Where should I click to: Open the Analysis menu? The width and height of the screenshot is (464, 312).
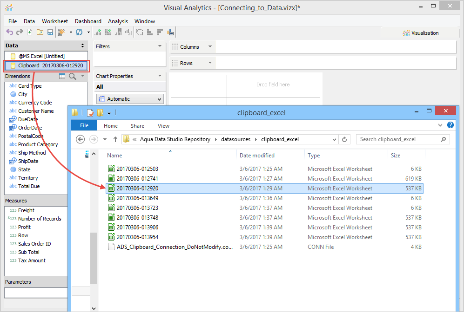(x=118, y=21)
